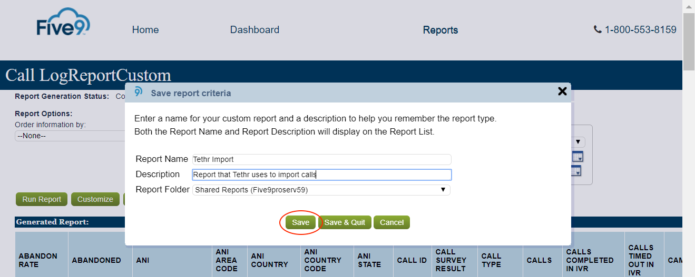The height and width of the screenshot is (277, 695).
Task: Click the Generated Report section title
Action: coord(52,222)
